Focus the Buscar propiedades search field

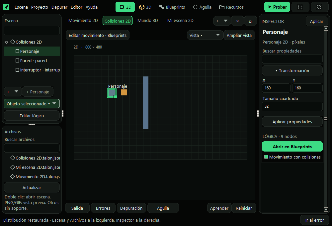click(292, 59)
